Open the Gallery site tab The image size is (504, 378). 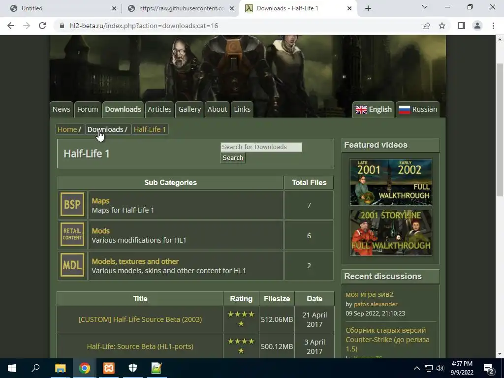(189, 109)
